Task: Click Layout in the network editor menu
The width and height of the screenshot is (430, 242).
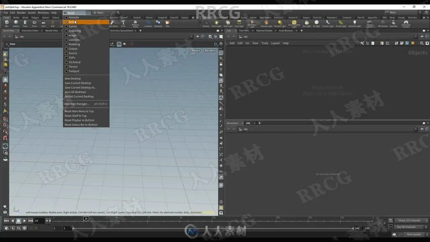Action: pyautogui.click(x=275, y=43)
